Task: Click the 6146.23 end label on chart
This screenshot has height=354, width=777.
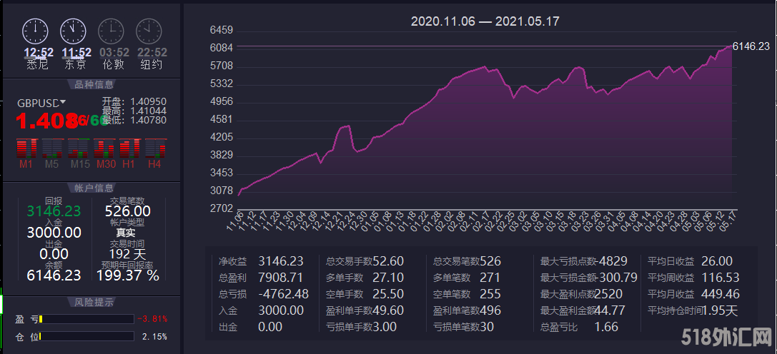Action: pos(751,46)
